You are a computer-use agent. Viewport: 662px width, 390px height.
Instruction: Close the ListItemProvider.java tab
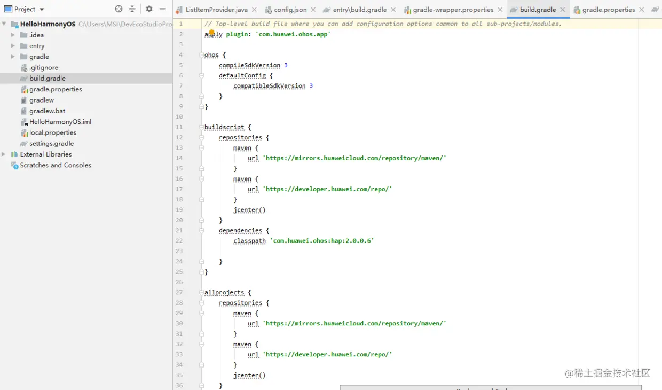pos(254,10)
